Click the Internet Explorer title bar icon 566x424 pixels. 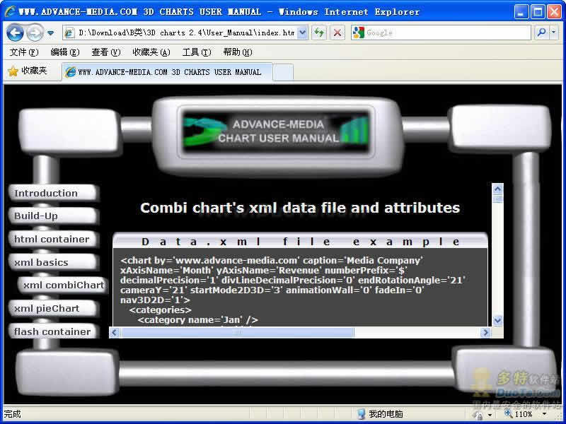coord(10,11)
